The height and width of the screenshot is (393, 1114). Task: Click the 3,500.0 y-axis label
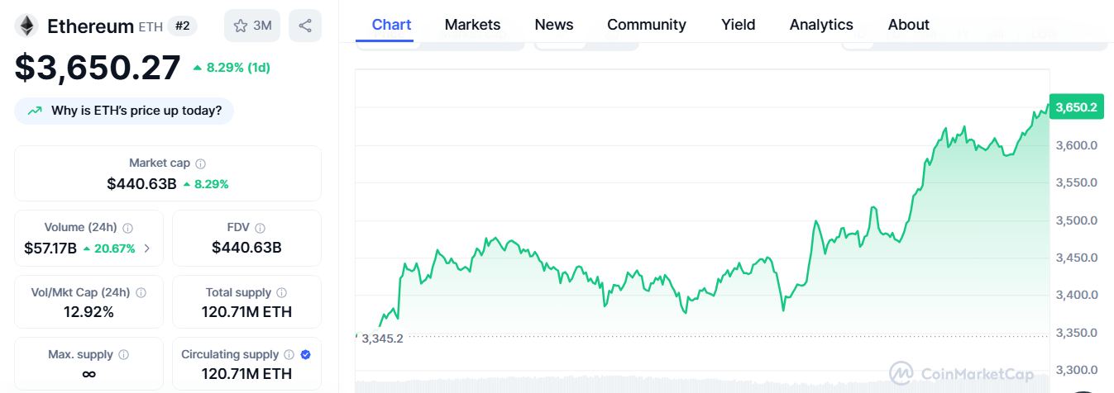(x=1076, y=220)
